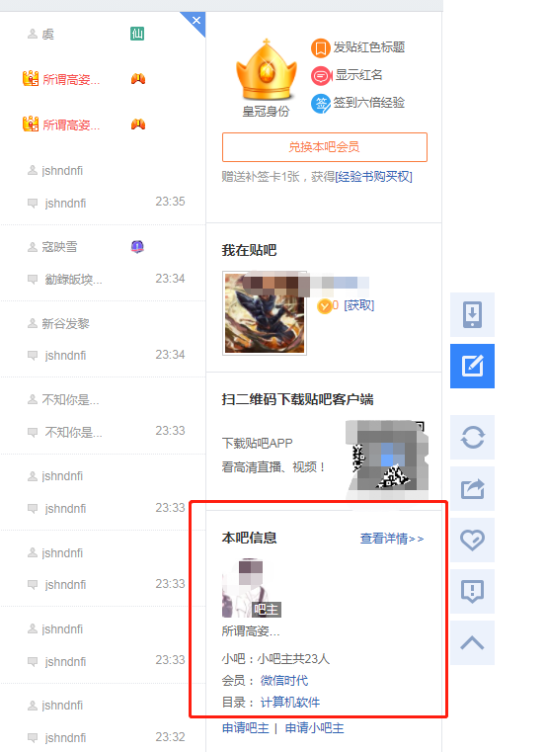This screenshot has height=752, width=546.
Task: Open 查看详情>> link in 本吧信息
Action: (x=392, y=539)
